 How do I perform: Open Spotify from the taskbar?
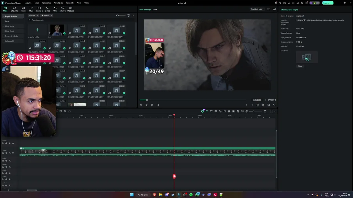191,195
